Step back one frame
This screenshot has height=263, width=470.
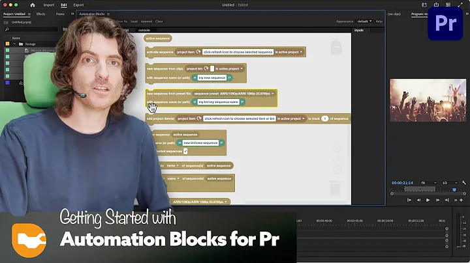tap(418, 201)
